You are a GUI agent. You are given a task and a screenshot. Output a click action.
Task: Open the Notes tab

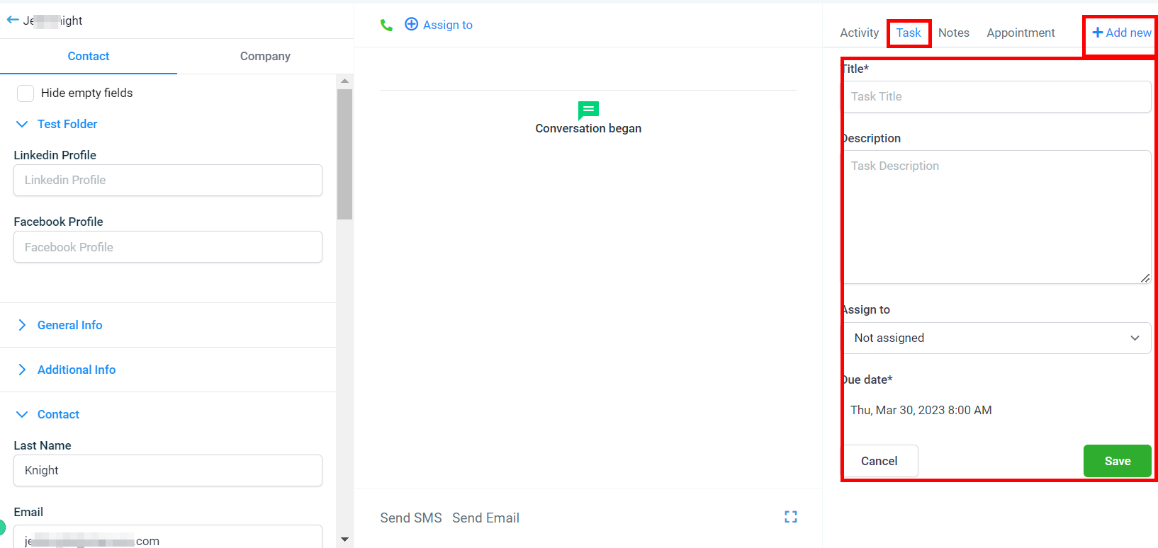(x=953, y=33)
